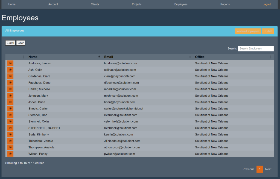280x179 pixels.
Task: Sort table by Email column header
Action: pyautogui.click(x=109, y=57)
